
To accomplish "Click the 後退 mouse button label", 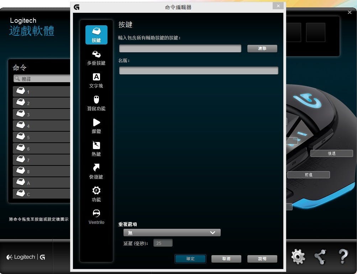I will click(331, 153).
